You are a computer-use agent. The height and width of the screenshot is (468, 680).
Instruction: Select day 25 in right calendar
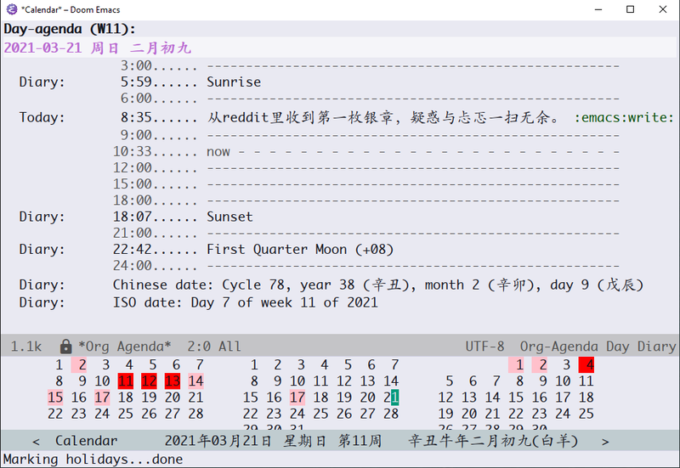click(586, 414)
